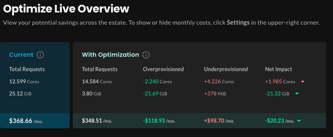
Task: Click the $368.66 /mo. current cost
Action: tap(26, 121)
